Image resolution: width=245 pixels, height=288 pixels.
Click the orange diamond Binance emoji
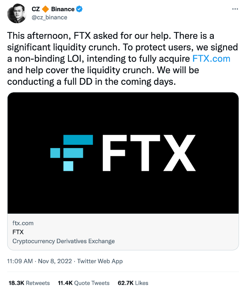(45, 9)
